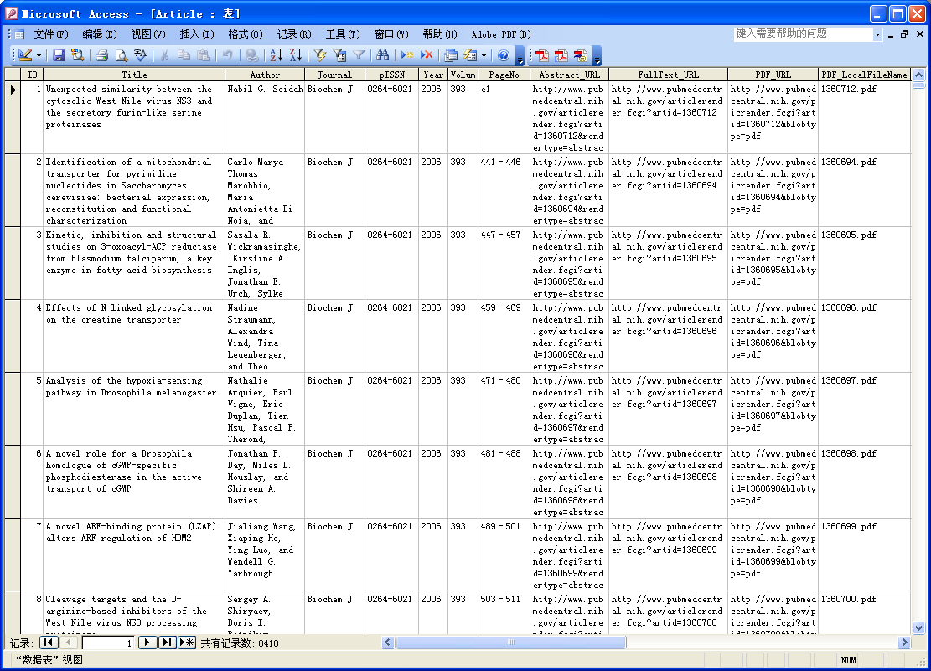931x671 pixels.
Task: Click the Filter By Selection icon
Action: tap(319, 55)
